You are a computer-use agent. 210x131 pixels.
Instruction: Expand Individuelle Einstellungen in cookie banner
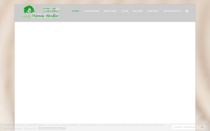tap(52, 128)
